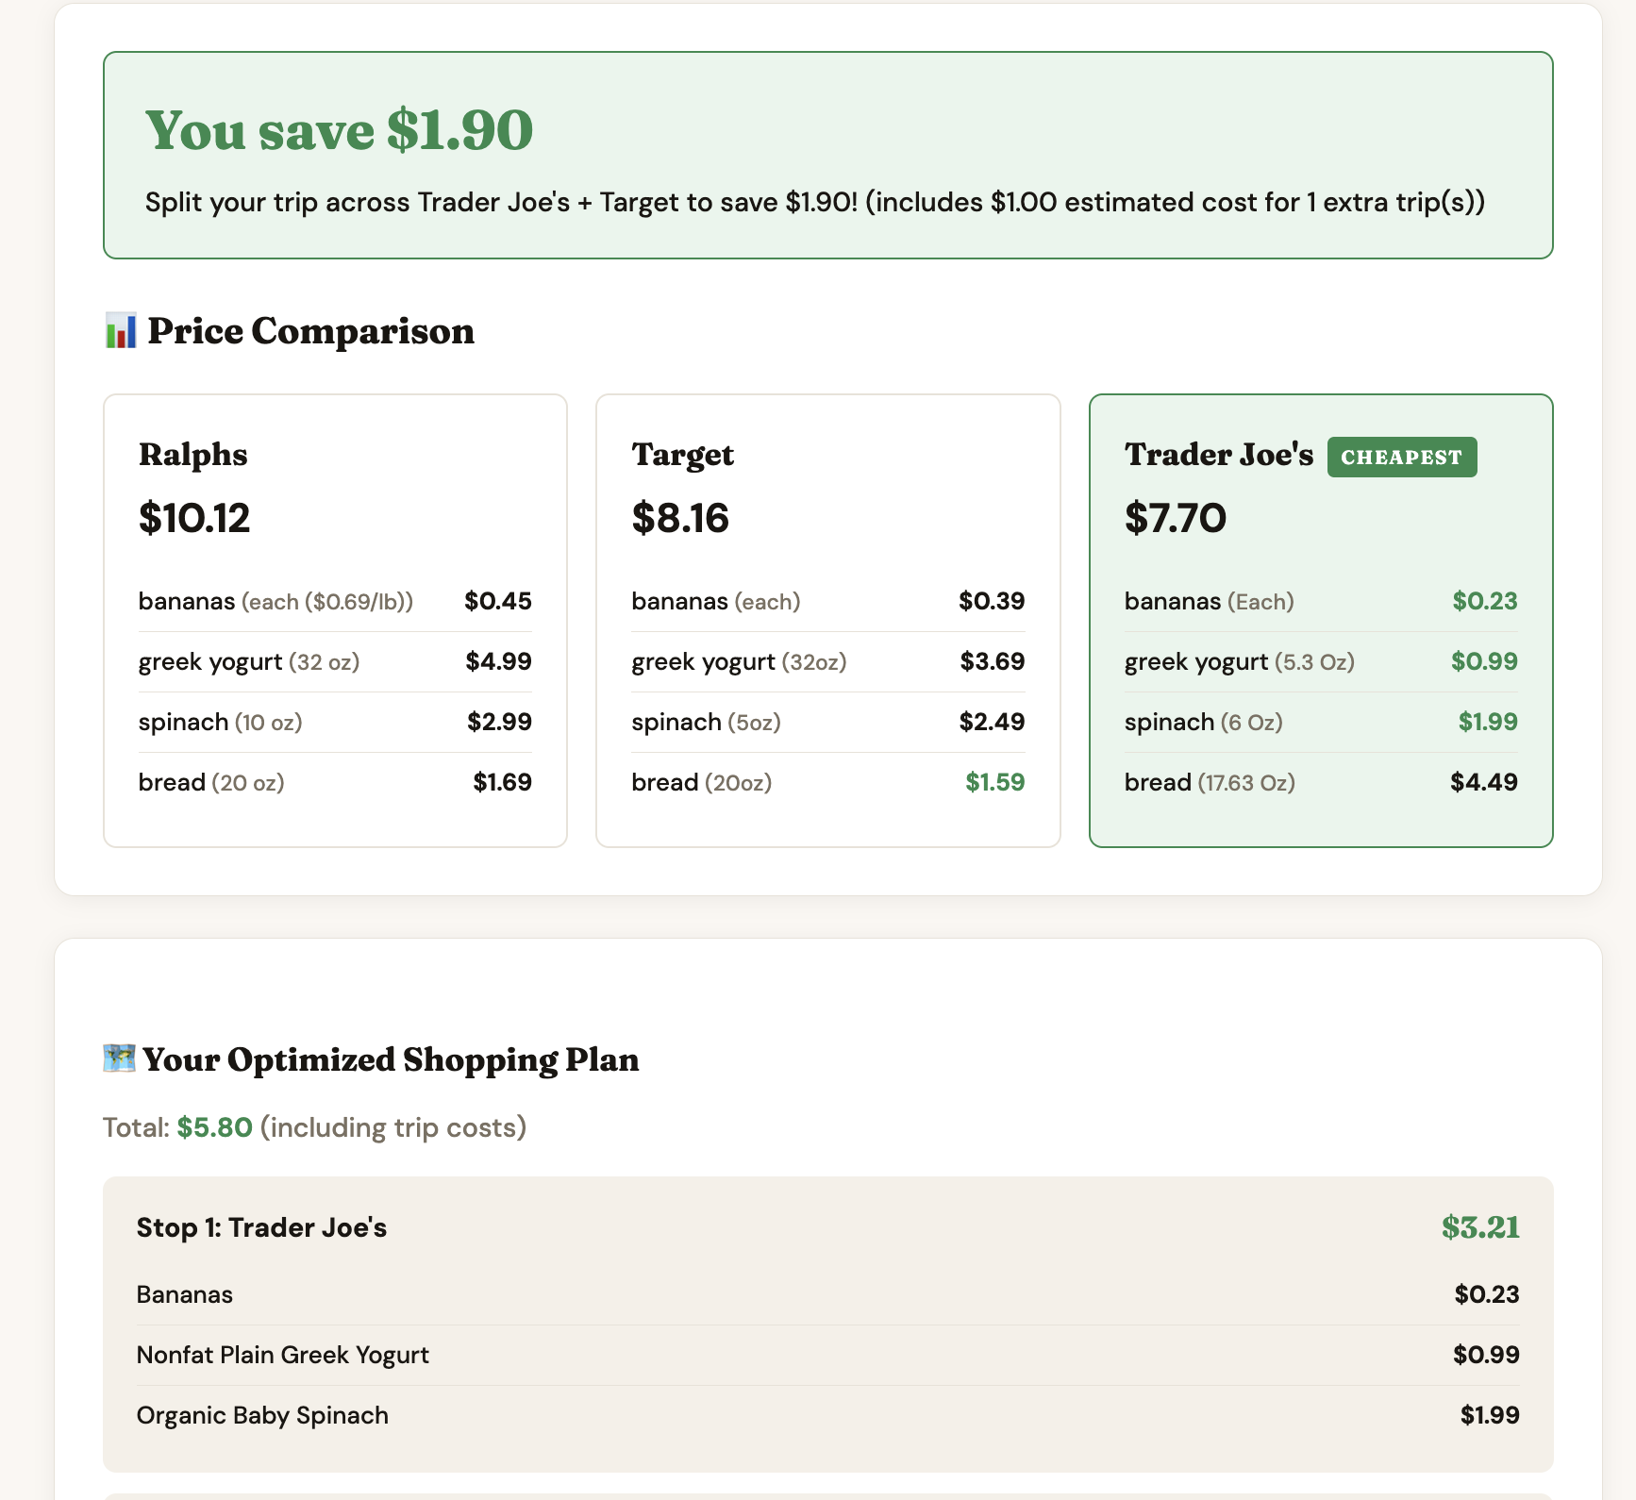Click the optimized plan total $5.80
The height and width of the screenshot is (1500, 1636).
(214, 1127)
